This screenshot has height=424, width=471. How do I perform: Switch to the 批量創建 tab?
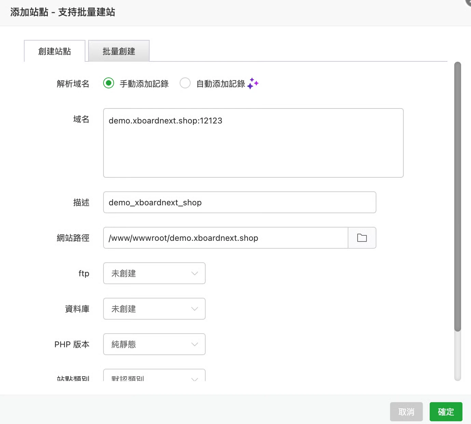click(119, 51)
